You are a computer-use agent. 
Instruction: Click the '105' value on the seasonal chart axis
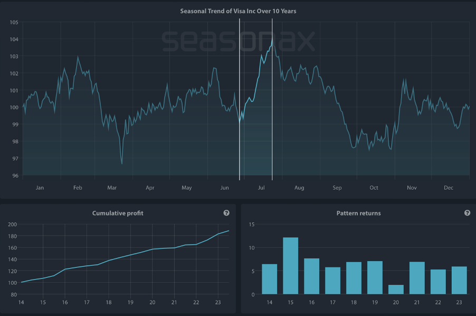click(x=14, y=23)
